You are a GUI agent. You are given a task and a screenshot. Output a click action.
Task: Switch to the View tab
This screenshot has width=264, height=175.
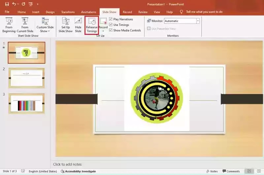157,12
